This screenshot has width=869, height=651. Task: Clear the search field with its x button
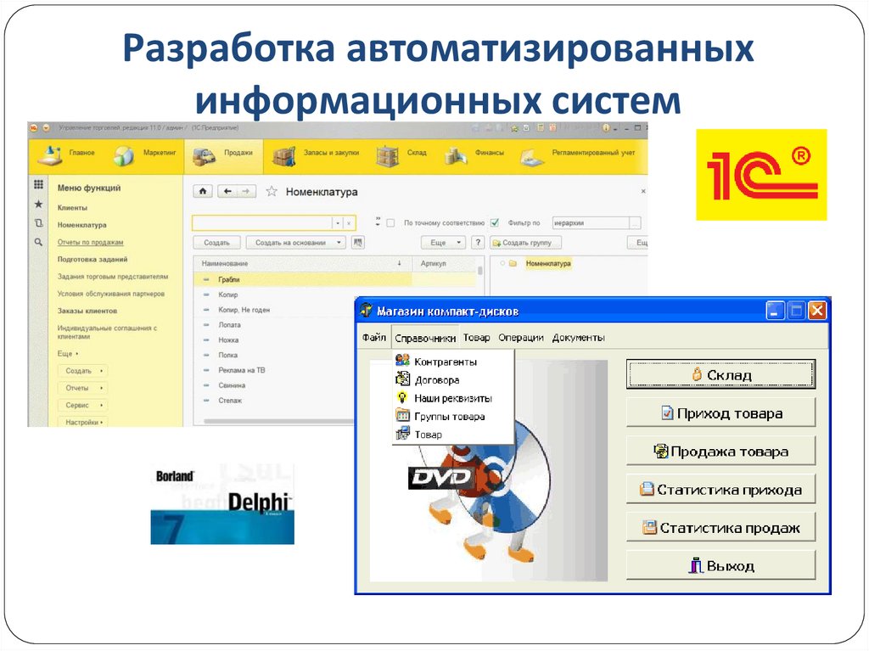click(x=349, y=223)
